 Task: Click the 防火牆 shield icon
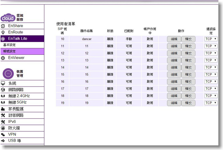click(x=3, y=128)
